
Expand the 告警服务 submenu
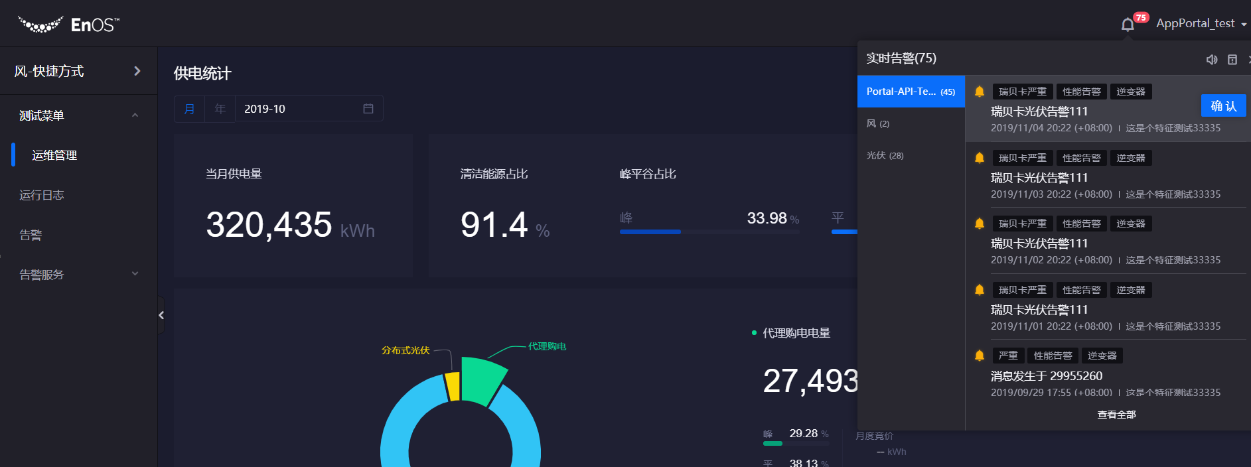(135, 274)
